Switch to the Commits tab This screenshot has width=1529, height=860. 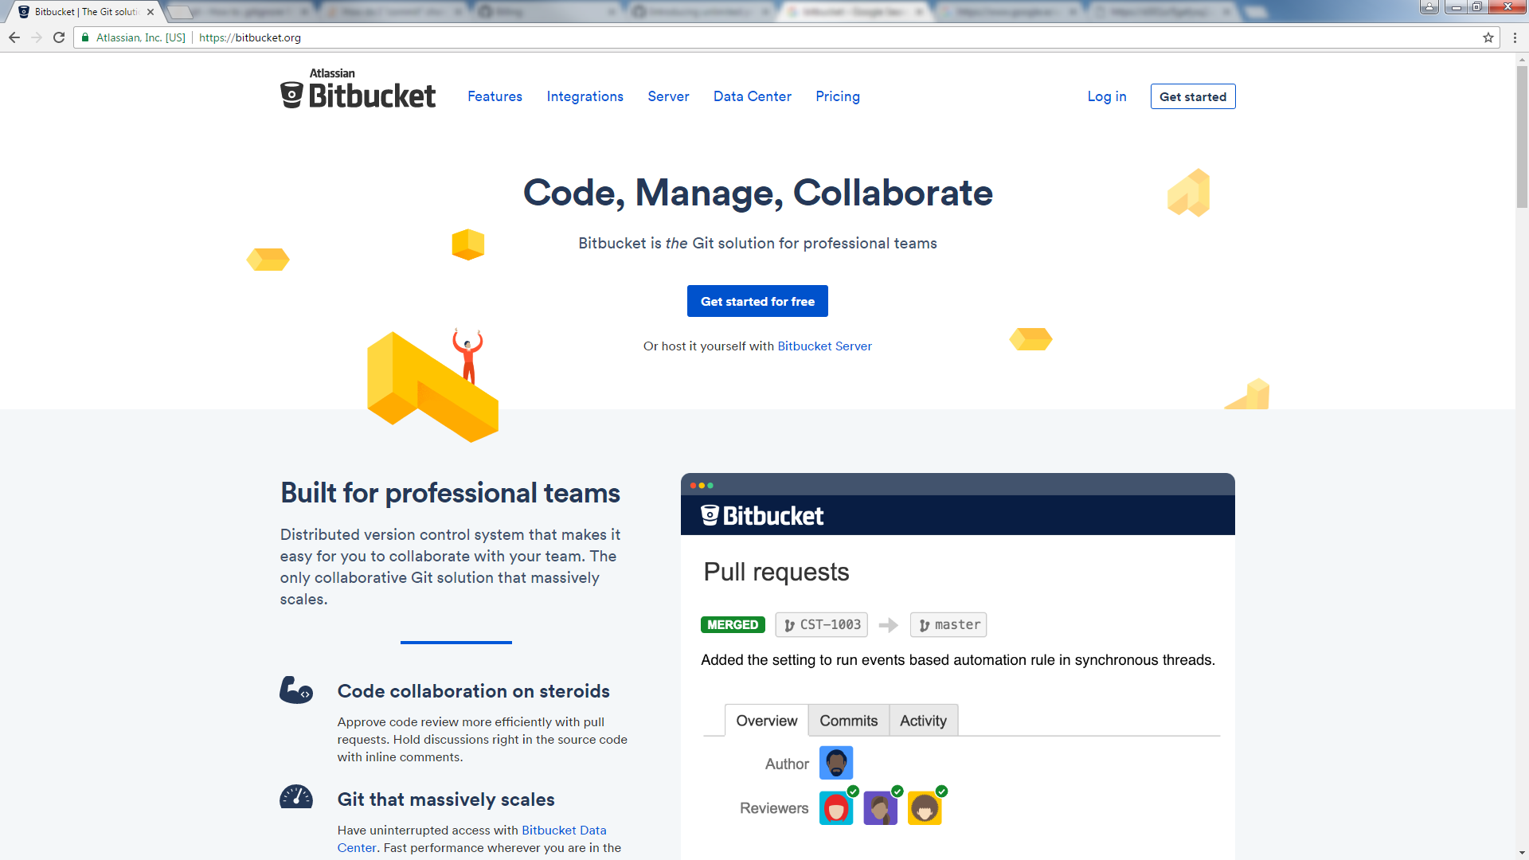848,721
